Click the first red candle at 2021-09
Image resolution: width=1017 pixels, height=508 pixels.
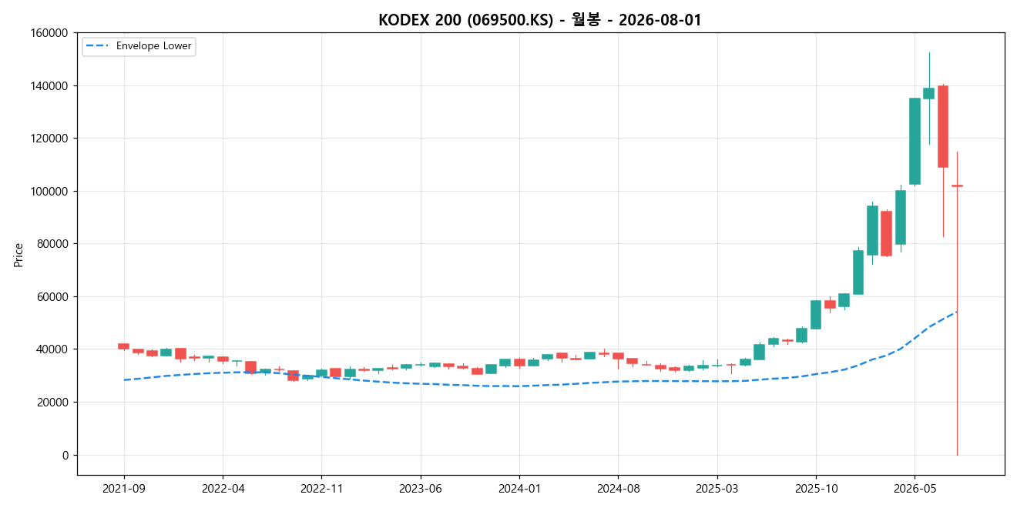point(123,346)
